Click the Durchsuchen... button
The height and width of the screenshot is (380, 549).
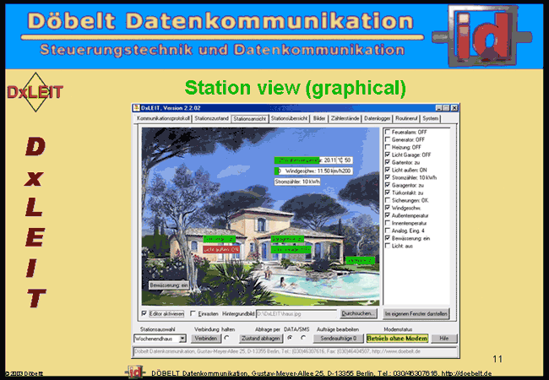pos(358,313)
